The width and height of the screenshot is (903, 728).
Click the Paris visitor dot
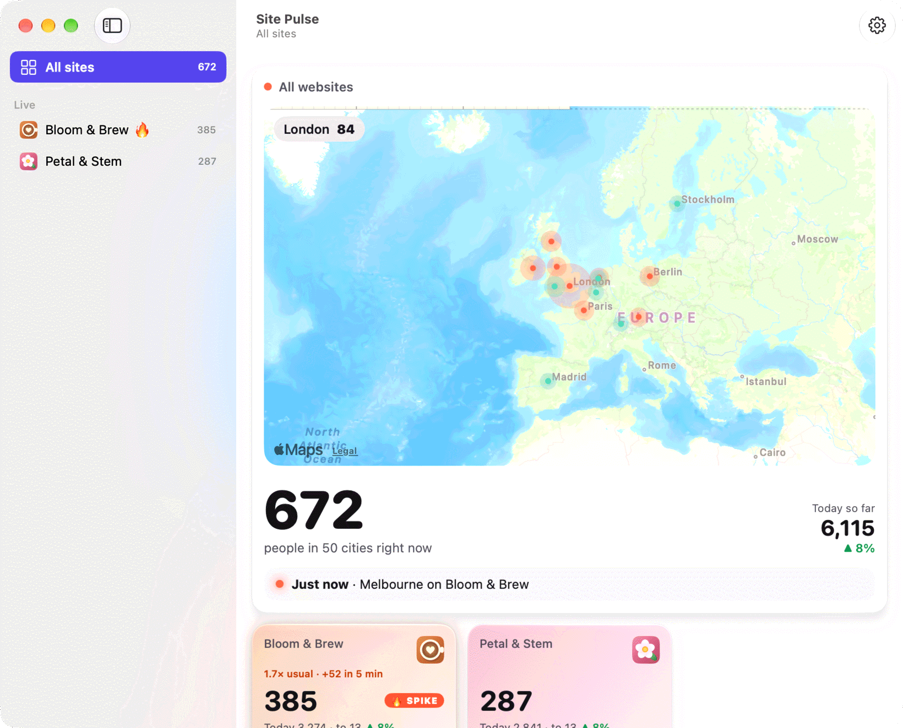click(584, 310)
